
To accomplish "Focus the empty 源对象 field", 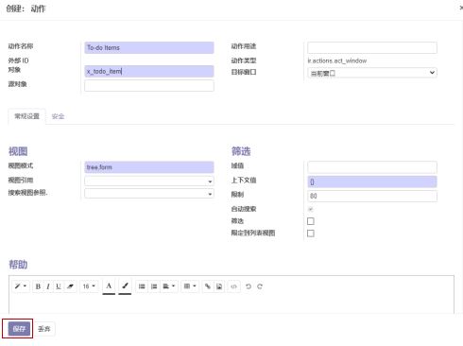I will [149, 85].
